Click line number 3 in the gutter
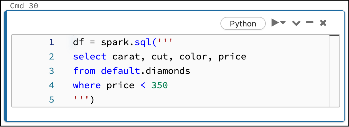Image resolution: width=349 pixels, height=127 pixels. (51, 71)
